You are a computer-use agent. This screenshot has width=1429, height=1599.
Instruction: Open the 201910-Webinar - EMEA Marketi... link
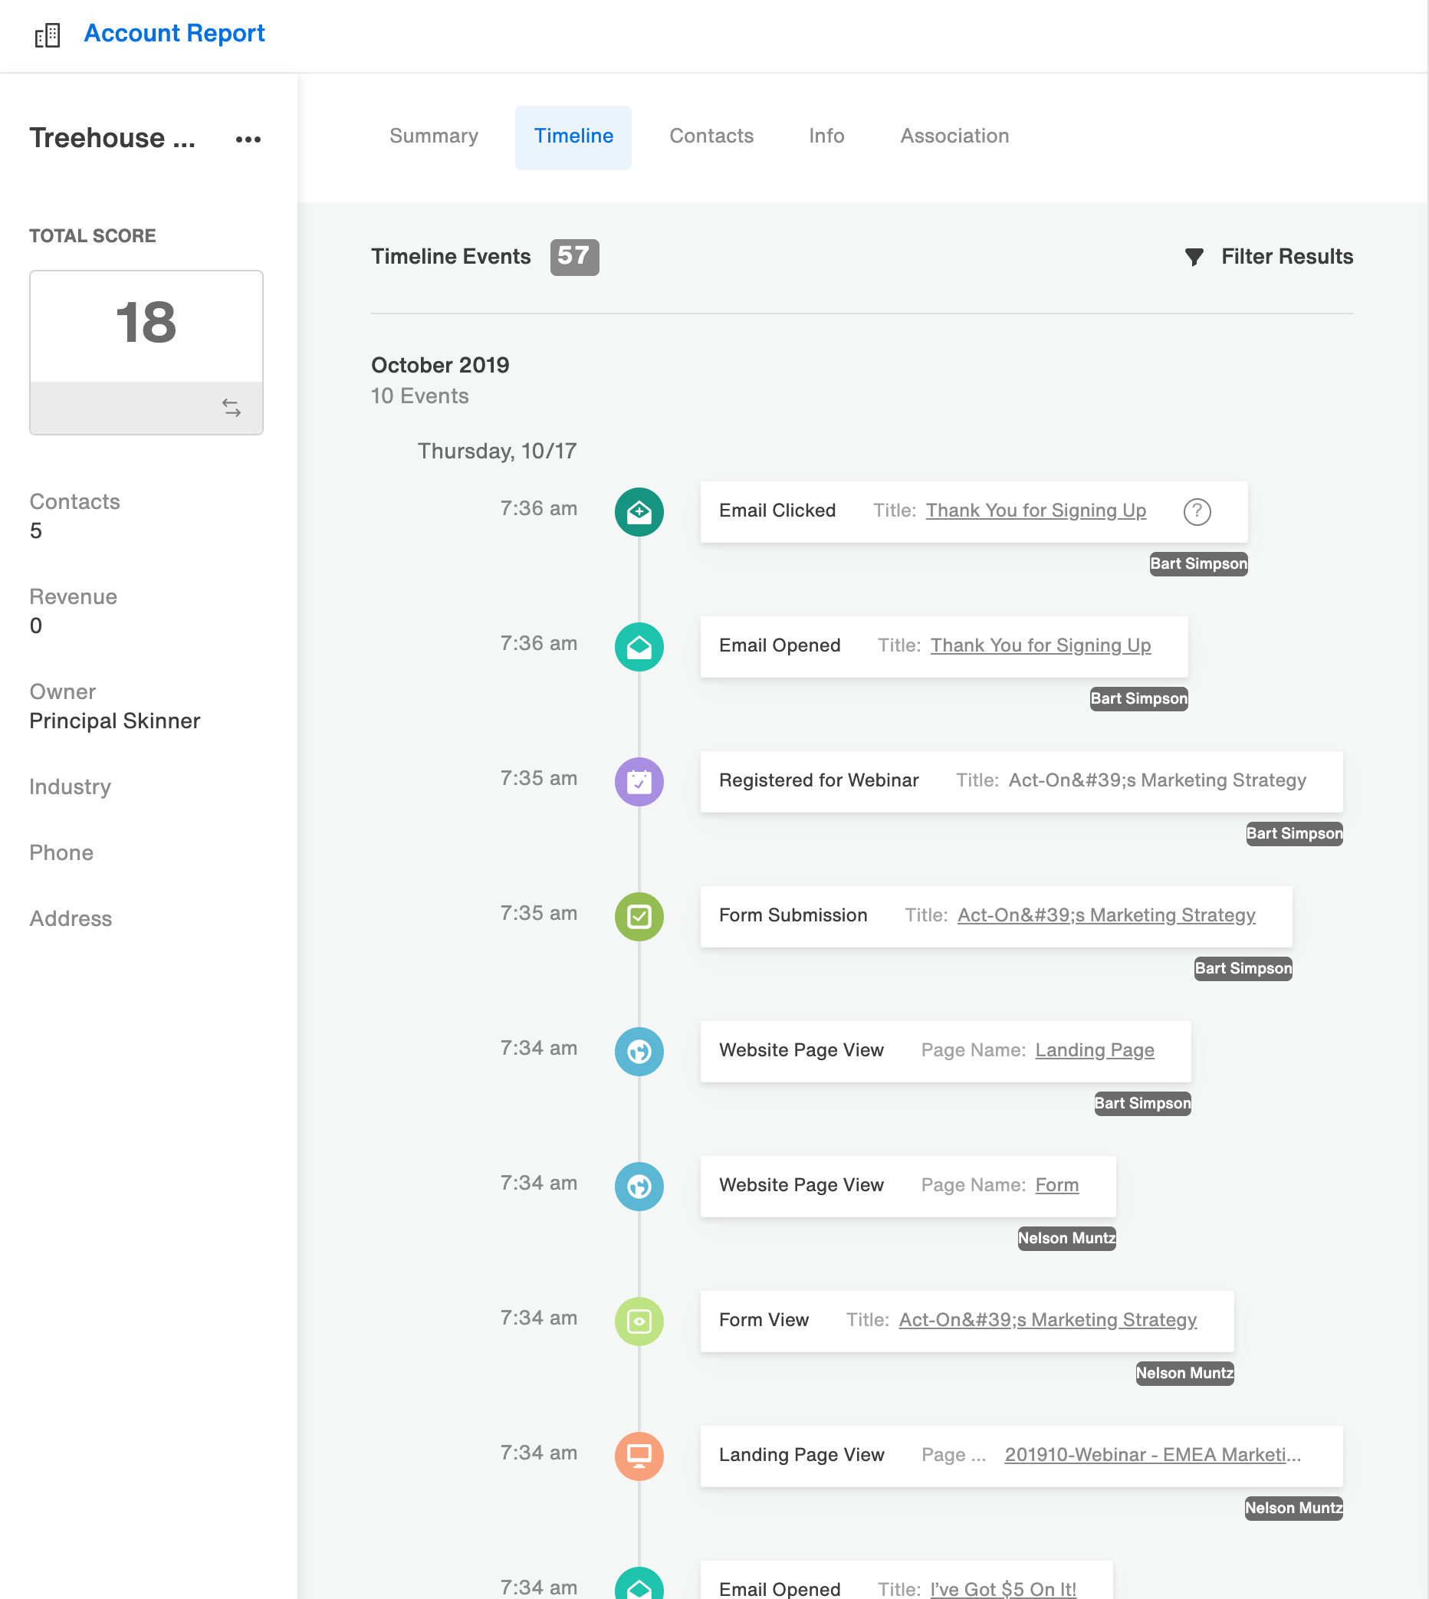click(x=1152, y=1456)
